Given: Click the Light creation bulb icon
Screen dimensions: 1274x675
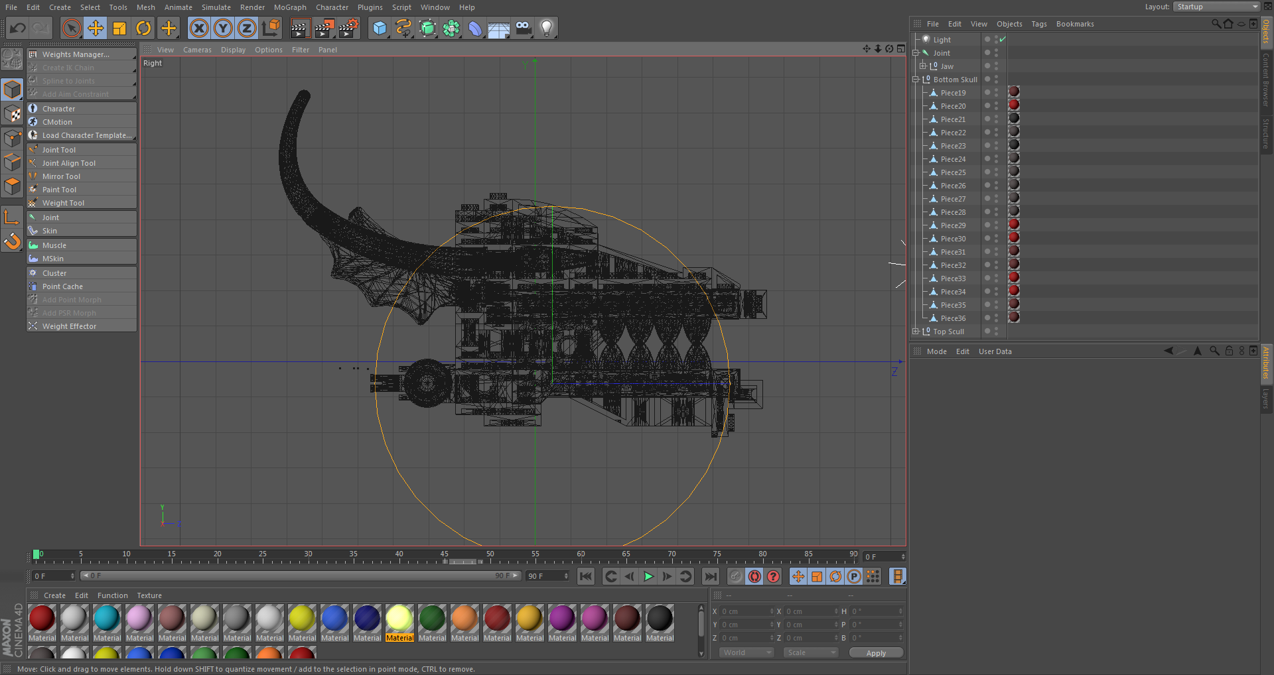Looking at the screenshot, I should 545,28.
